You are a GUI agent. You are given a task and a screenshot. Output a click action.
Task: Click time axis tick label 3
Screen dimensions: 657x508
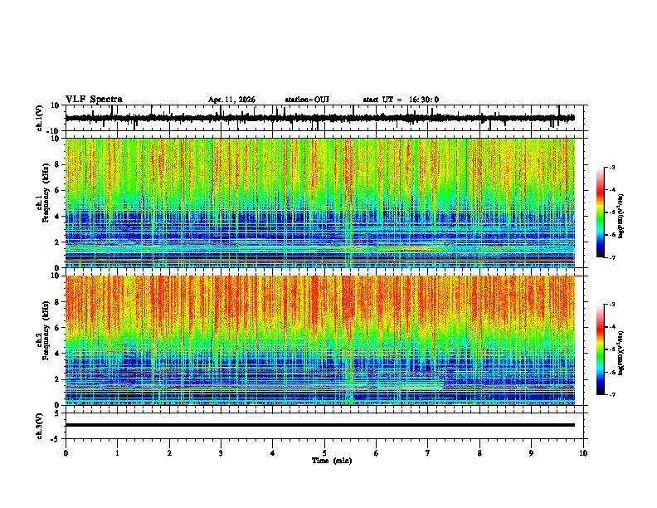point(221,453)
